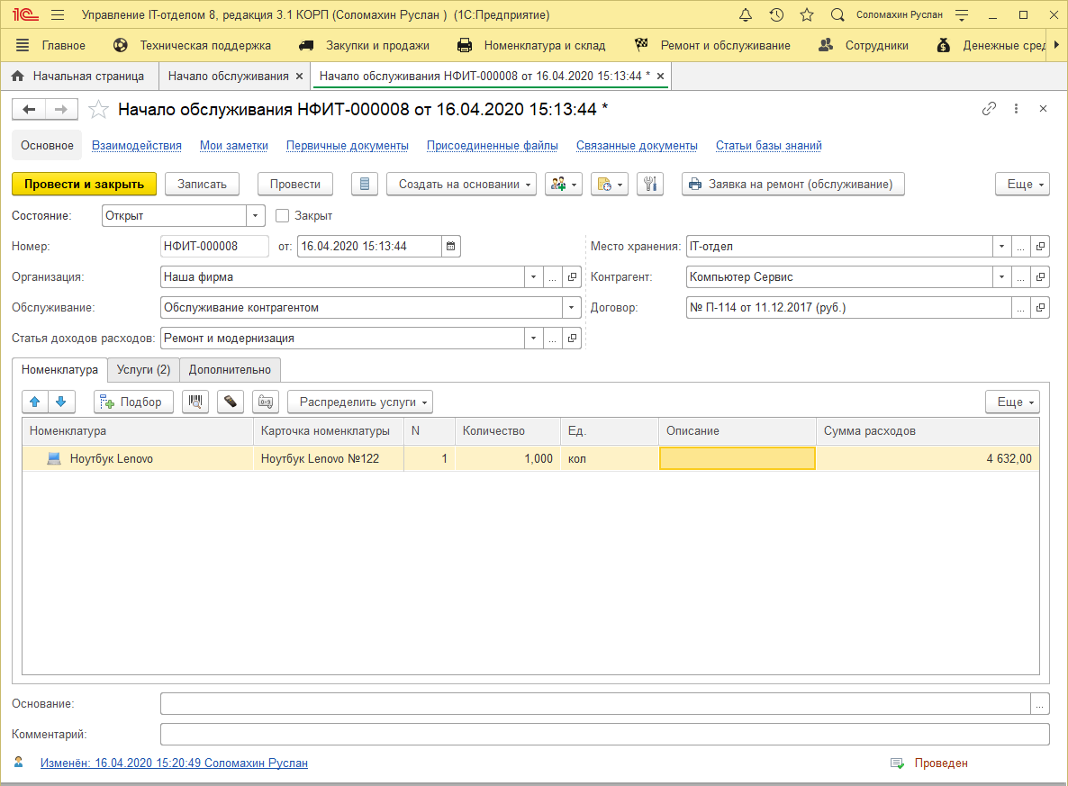Open the calendar picker for date
The image size is (1068, 786).
(x=451, y=246)
